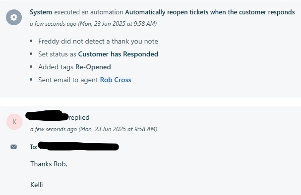Click the Thanks Rob, message text
This screenshot has height=195, width=301.
click(49, 164)
